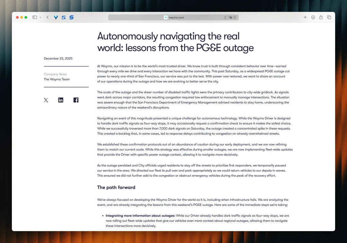Viewport: 347px width, 243px height.
Task: Open the blue S extension icon
Action: pyautogui.click(x=71, y=17)
